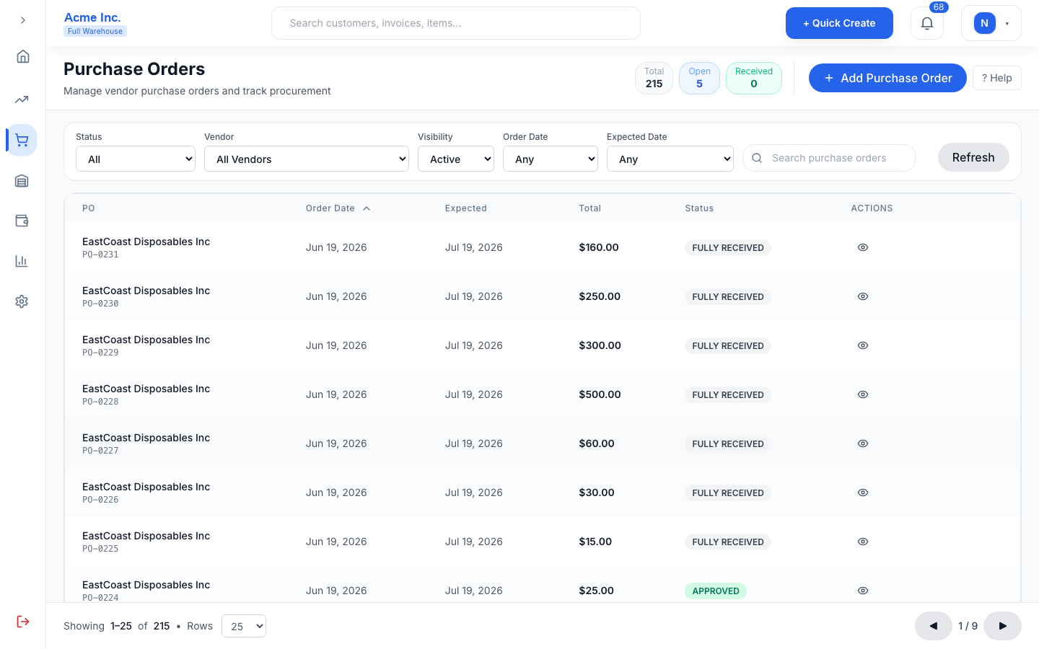The height and width of the screenshot is (649, 1039).
Task: Sort by the Order Date column header
Action: [x=338, y=208]
